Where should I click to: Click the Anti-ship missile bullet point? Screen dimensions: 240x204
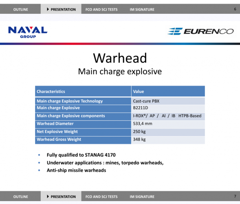[76, 170]
